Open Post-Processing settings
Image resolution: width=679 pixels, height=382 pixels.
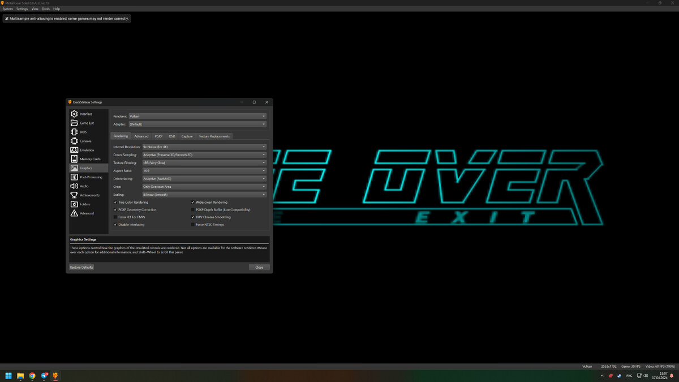coord(88,177)
